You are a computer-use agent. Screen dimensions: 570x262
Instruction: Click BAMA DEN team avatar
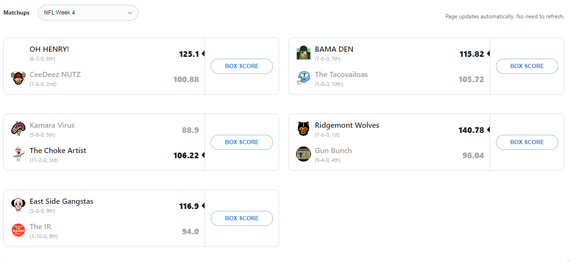(x=303, y=53)
